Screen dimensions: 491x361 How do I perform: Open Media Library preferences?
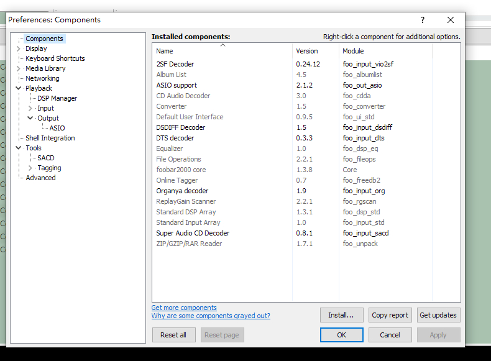point(45,68)
